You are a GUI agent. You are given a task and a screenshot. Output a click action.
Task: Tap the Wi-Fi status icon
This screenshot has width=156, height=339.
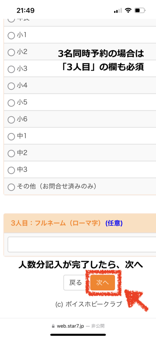click(128, 10)
